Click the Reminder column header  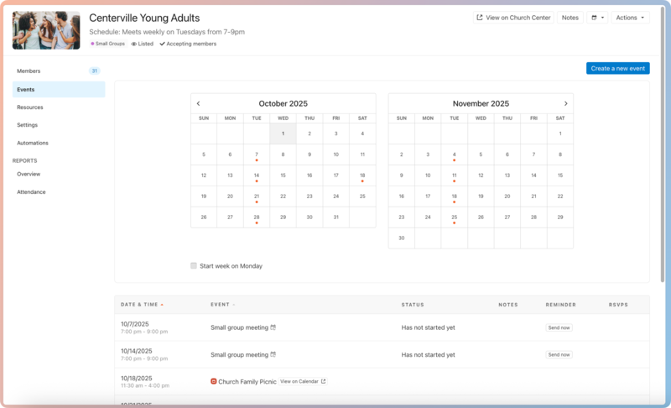coord(560,305)
